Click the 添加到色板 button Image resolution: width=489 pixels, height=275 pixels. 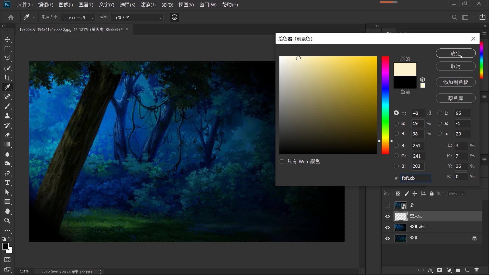456,82
